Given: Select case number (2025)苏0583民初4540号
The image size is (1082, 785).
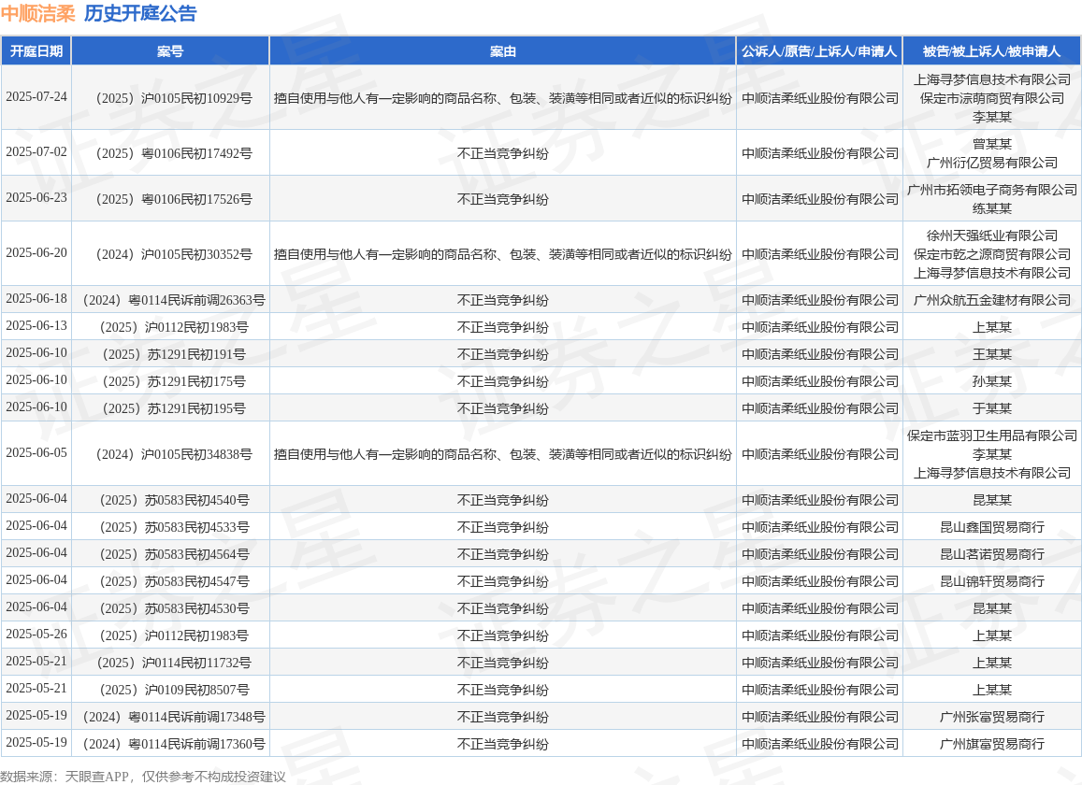Looking at the screenshot, I should point(170,500).
